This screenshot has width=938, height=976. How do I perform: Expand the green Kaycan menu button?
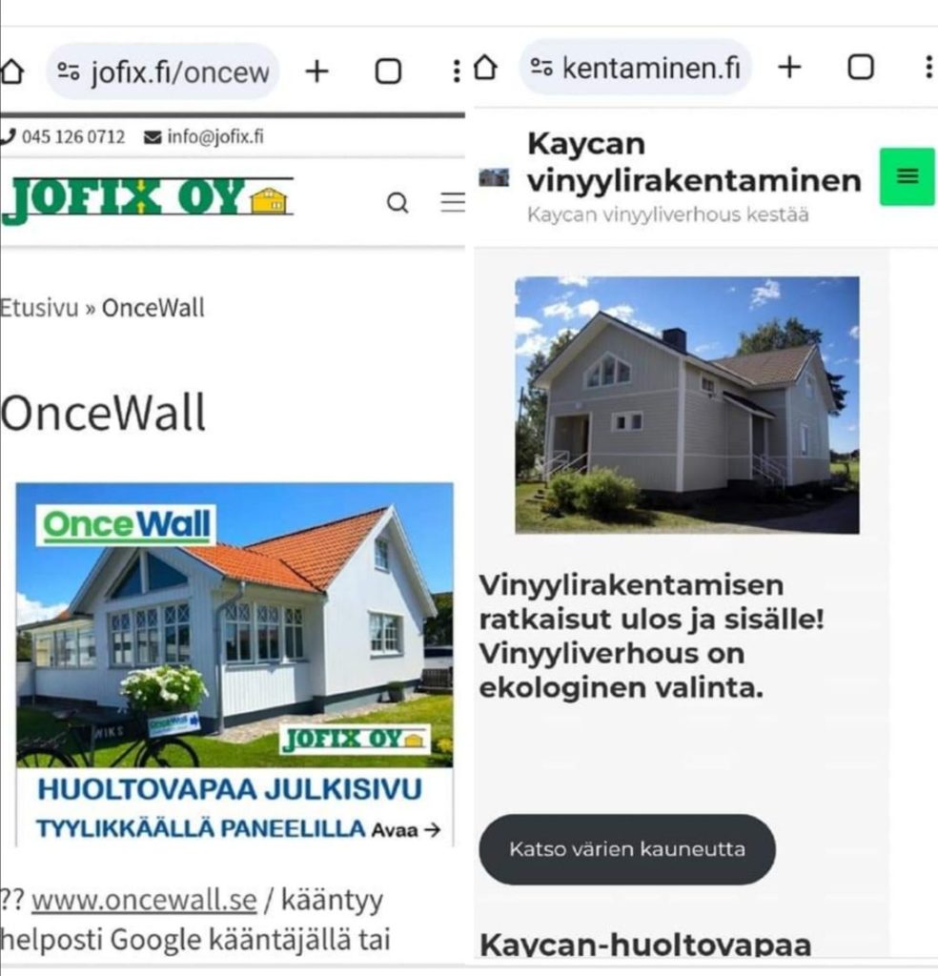point(907,176)
